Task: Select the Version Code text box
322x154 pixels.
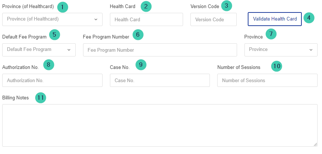Action: 214,19
